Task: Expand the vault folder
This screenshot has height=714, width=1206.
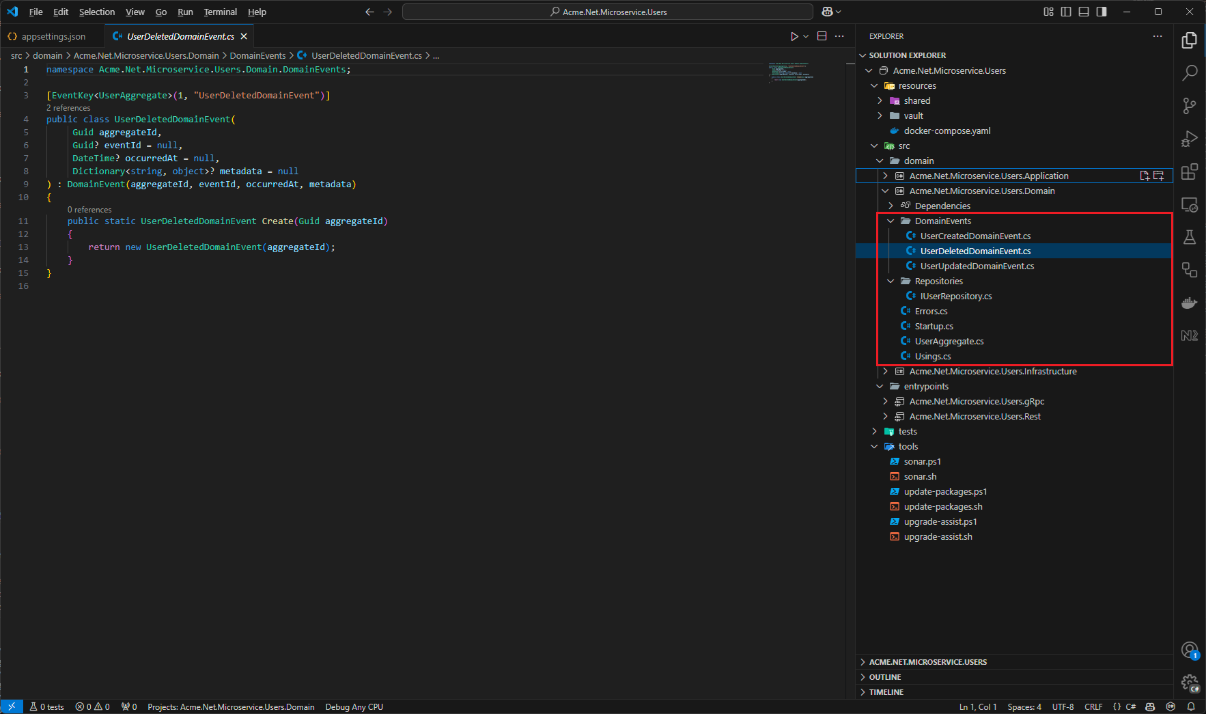Action: click(880, 115)
